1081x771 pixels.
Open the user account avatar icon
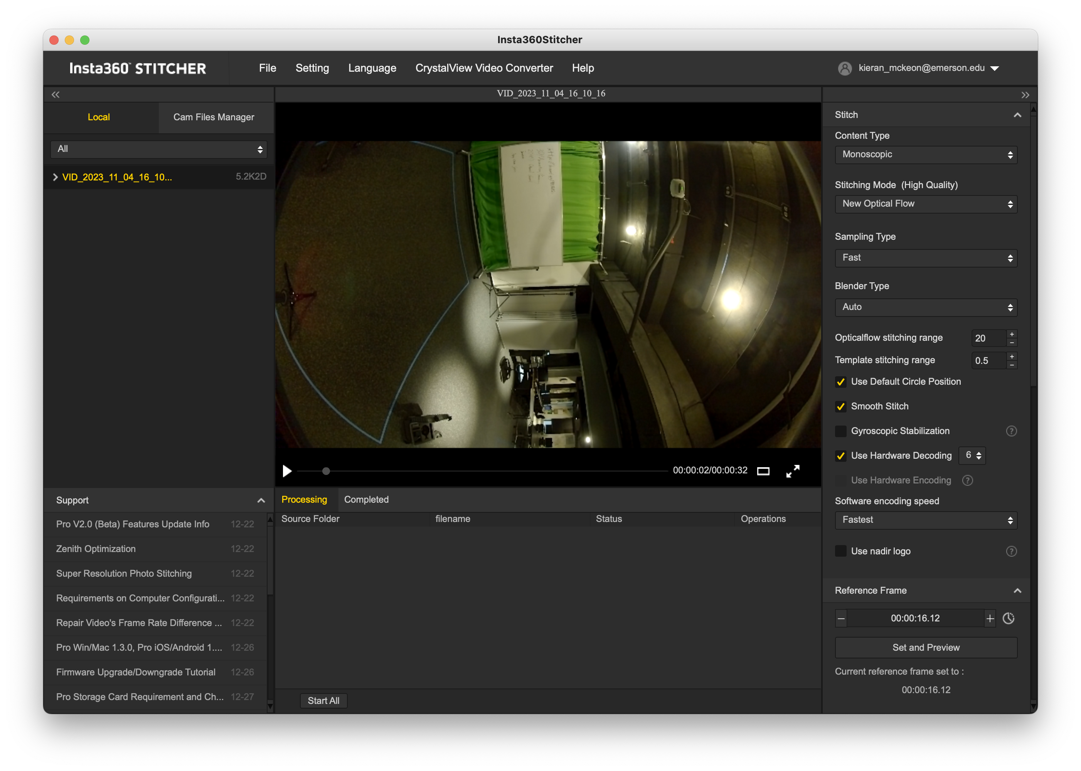845,68
